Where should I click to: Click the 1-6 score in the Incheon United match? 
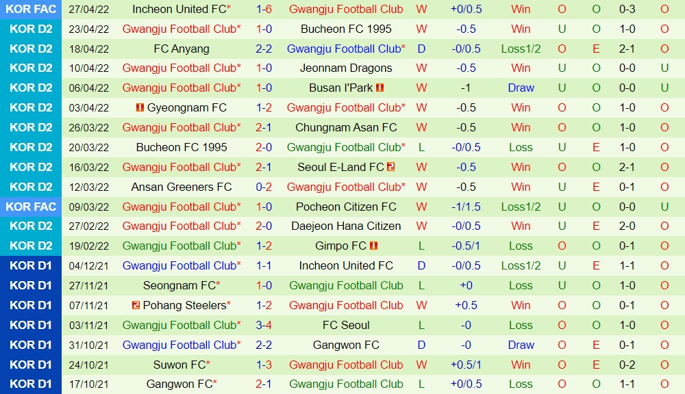[264, 10]
